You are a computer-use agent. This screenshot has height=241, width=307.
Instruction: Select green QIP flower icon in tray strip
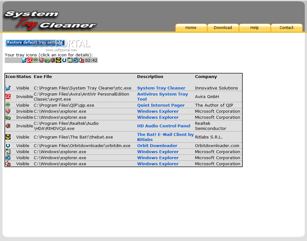pyautogui.click(x=35, y=60)
